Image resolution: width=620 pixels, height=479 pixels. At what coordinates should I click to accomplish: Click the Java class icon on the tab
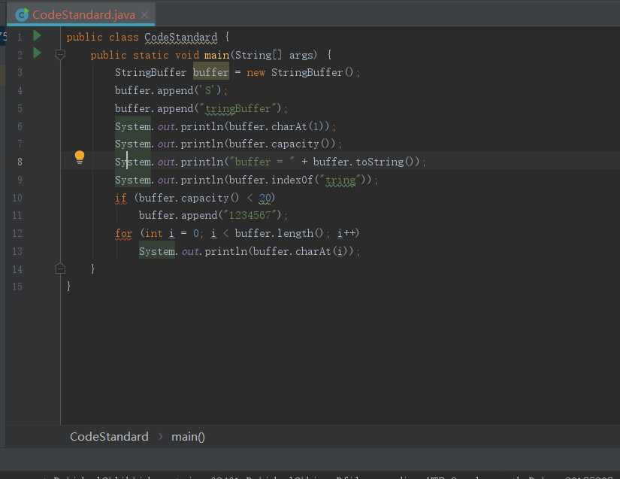pyautogui.click(x=22, y=15)
